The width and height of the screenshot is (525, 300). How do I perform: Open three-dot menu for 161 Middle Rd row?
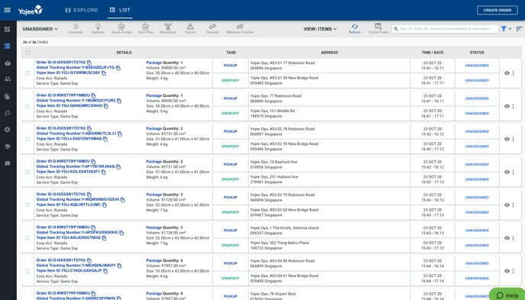(513, 106)
